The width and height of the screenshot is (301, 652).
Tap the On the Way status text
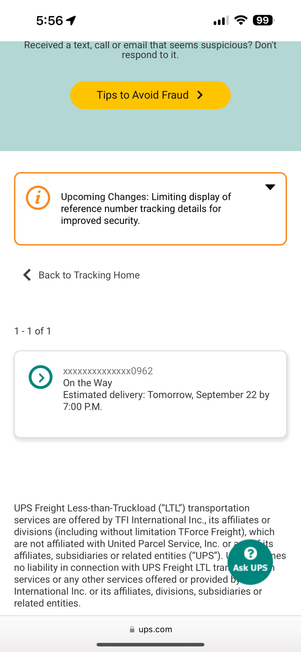click(87, 383)
